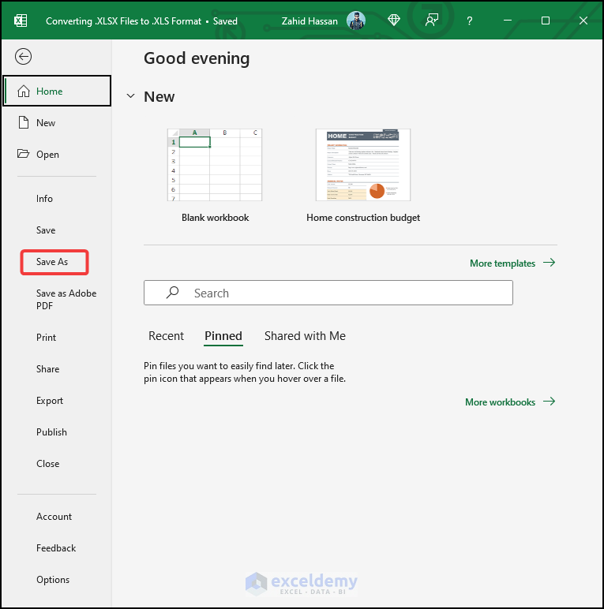Open the Account page
The height and width of the screenshot is (609, 604).
[x=54, y=517]
